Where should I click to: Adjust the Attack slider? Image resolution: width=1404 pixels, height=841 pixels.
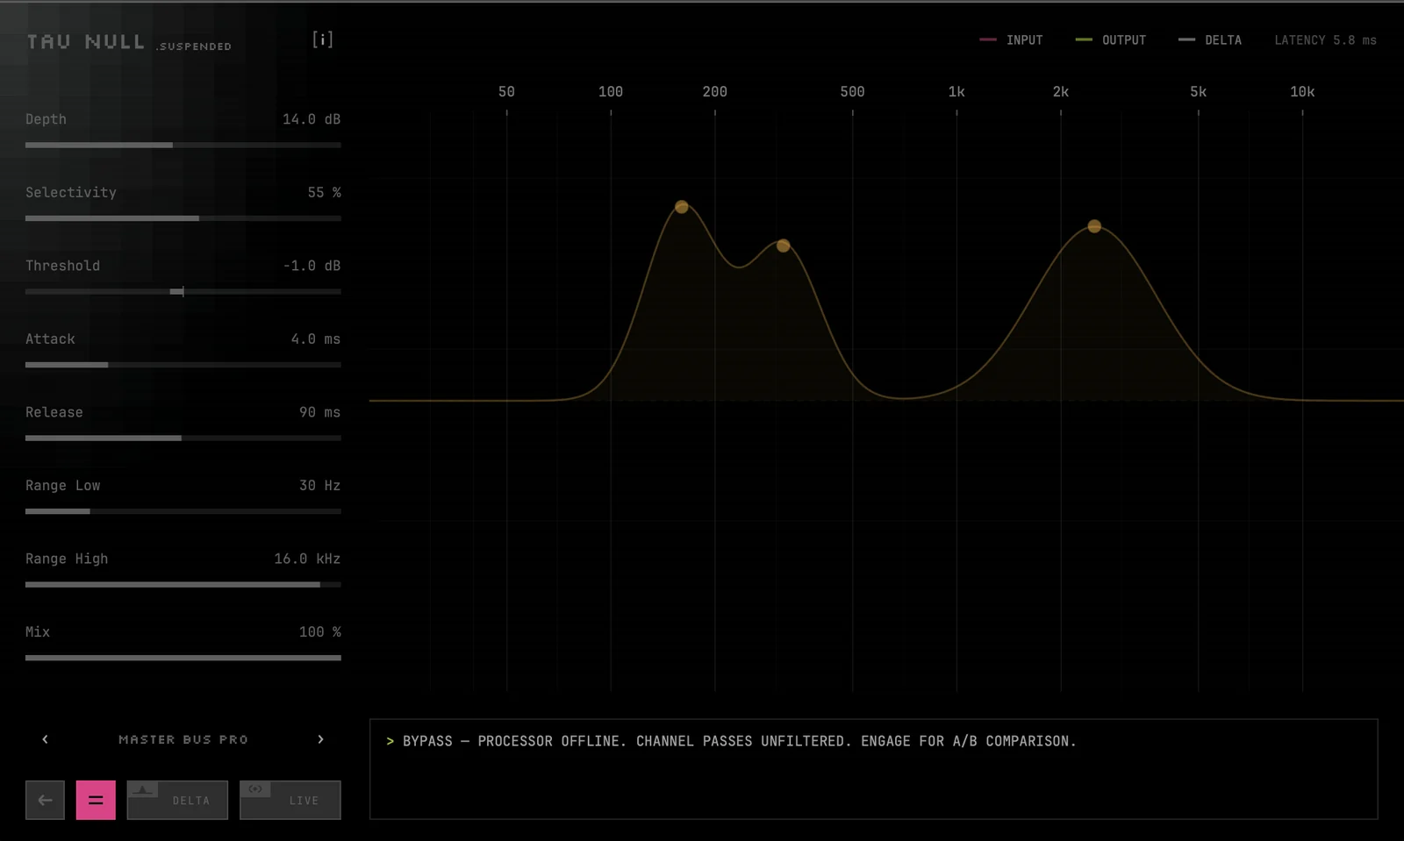183,365
